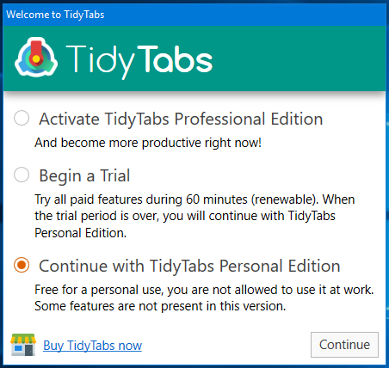389x368 pixels.
Task: Click the trial description about 60 minutes
Action: coord(194,199)
